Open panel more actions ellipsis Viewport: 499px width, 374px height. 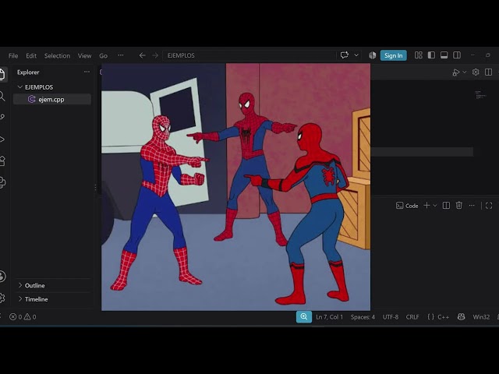[472, 206]
